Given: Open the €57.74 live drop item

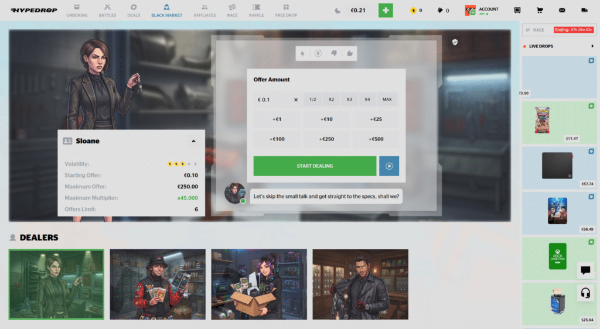Looking at the screenshot, I should point(559,168).
